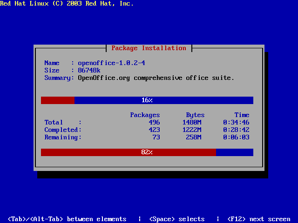298x223 pixels.
Task: Click the Bytes column header
Action: [x=195, y=115]
